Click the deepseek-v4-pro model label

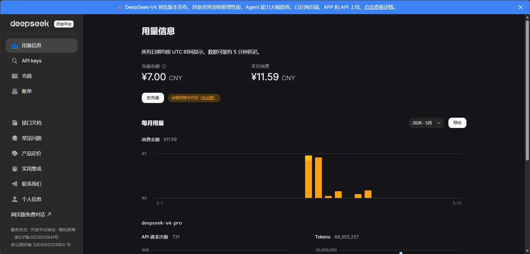click(162, 223)
